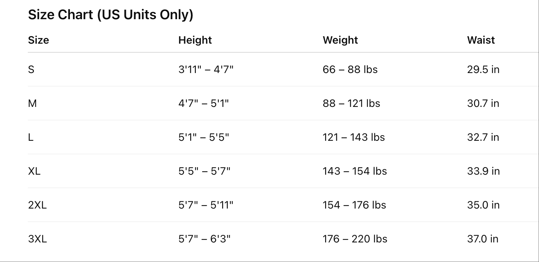Click the Weight column header
The height and width of the screenshot is (262, 539).
point(340,40)
